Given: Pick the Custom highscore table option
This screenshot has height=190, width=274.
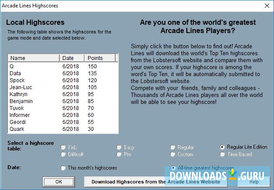Looking at the screenshot, I should tap(173, 154).
